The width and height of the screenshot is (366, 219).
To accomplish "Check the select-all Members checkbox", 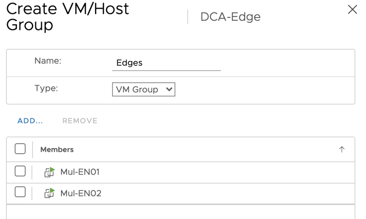I will (x=20, y=149).
